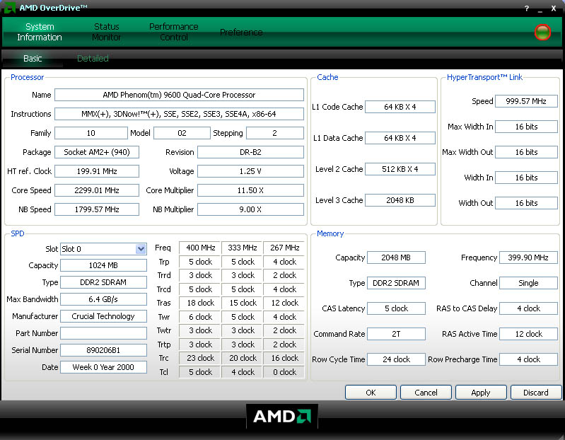
Task: Click the Level 2 Cache 512 KB field
Action: point(400,169)
